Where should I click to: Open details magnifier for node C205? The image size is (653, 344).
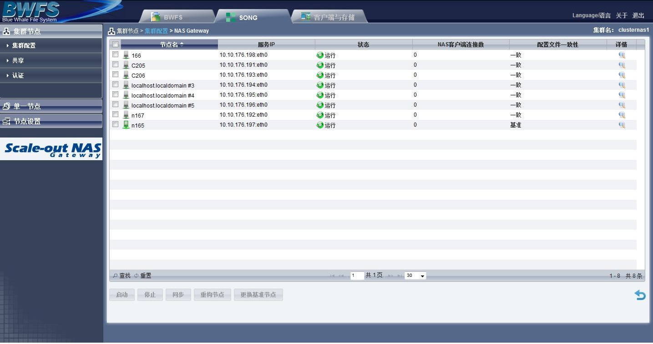[622, 65]
